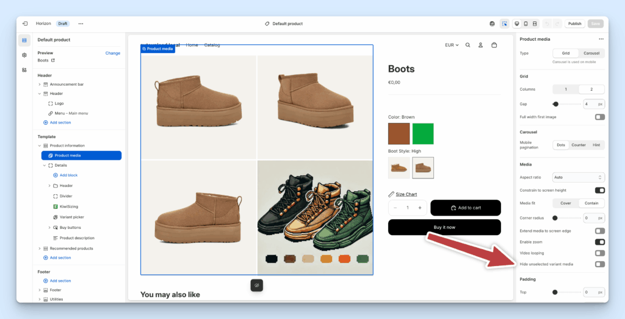
Task: Open the theme settings gear icon
Action: coord(24,55)
